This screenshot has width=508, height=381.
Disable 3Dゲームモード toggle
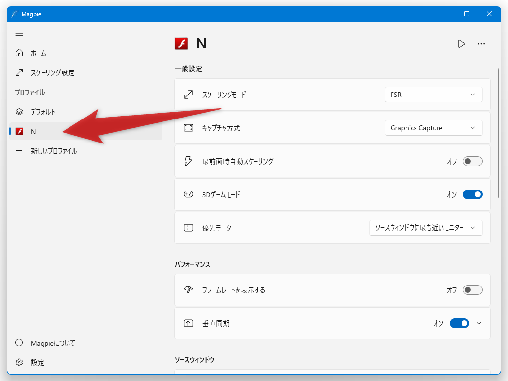coord(472,194)
